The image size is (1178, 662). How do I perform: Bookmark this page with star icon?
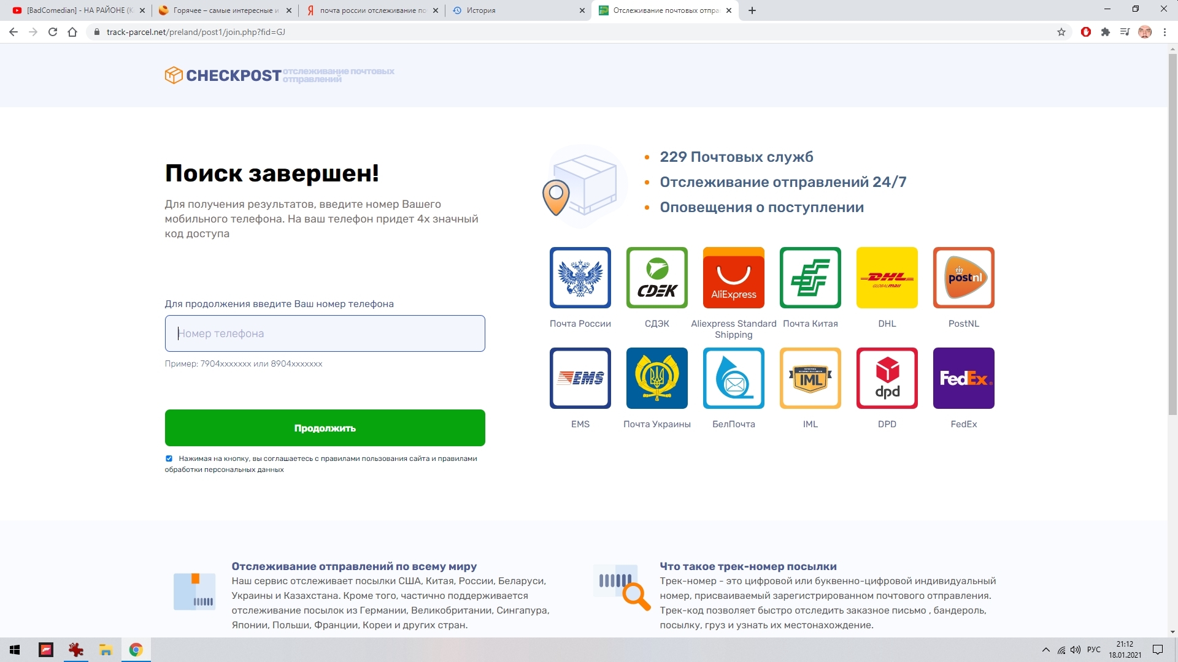[1061, 32]
